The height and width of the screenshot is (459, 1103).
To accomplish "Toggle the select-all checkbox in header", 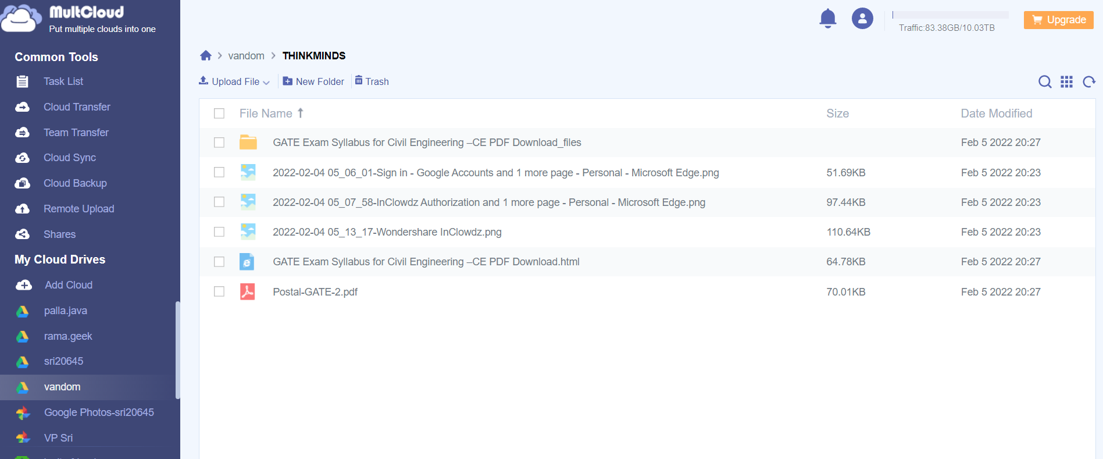I will [219, 113].
